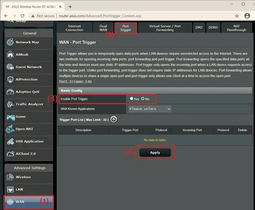Open the Open NAT globe gamepad icon

(10, 129)
